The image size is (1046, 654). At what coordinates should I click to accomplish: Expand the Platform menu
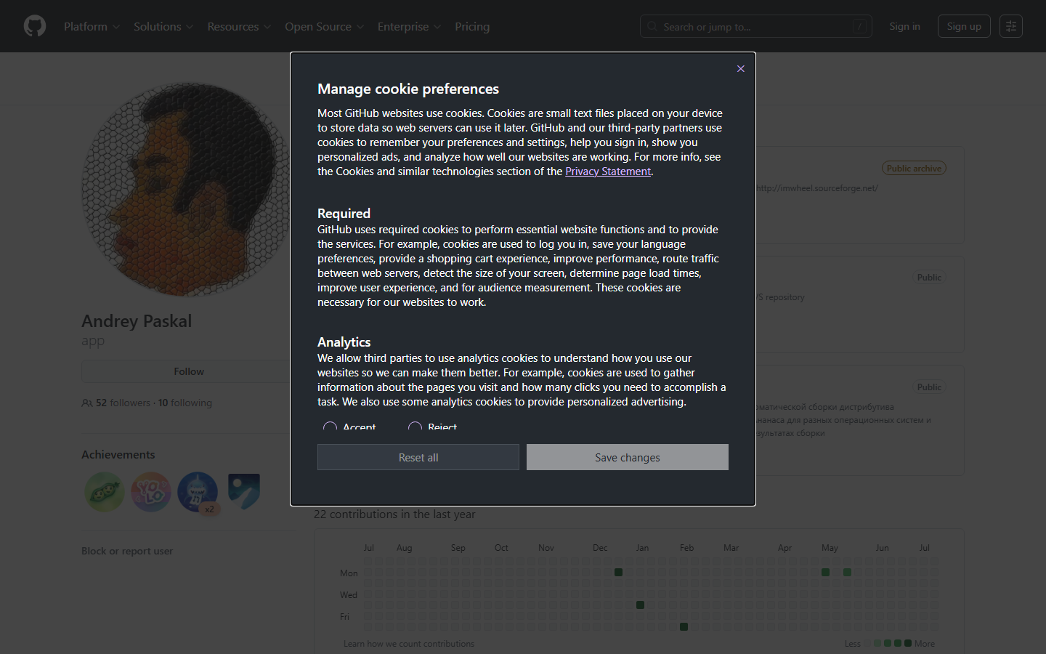coord(92,26)
